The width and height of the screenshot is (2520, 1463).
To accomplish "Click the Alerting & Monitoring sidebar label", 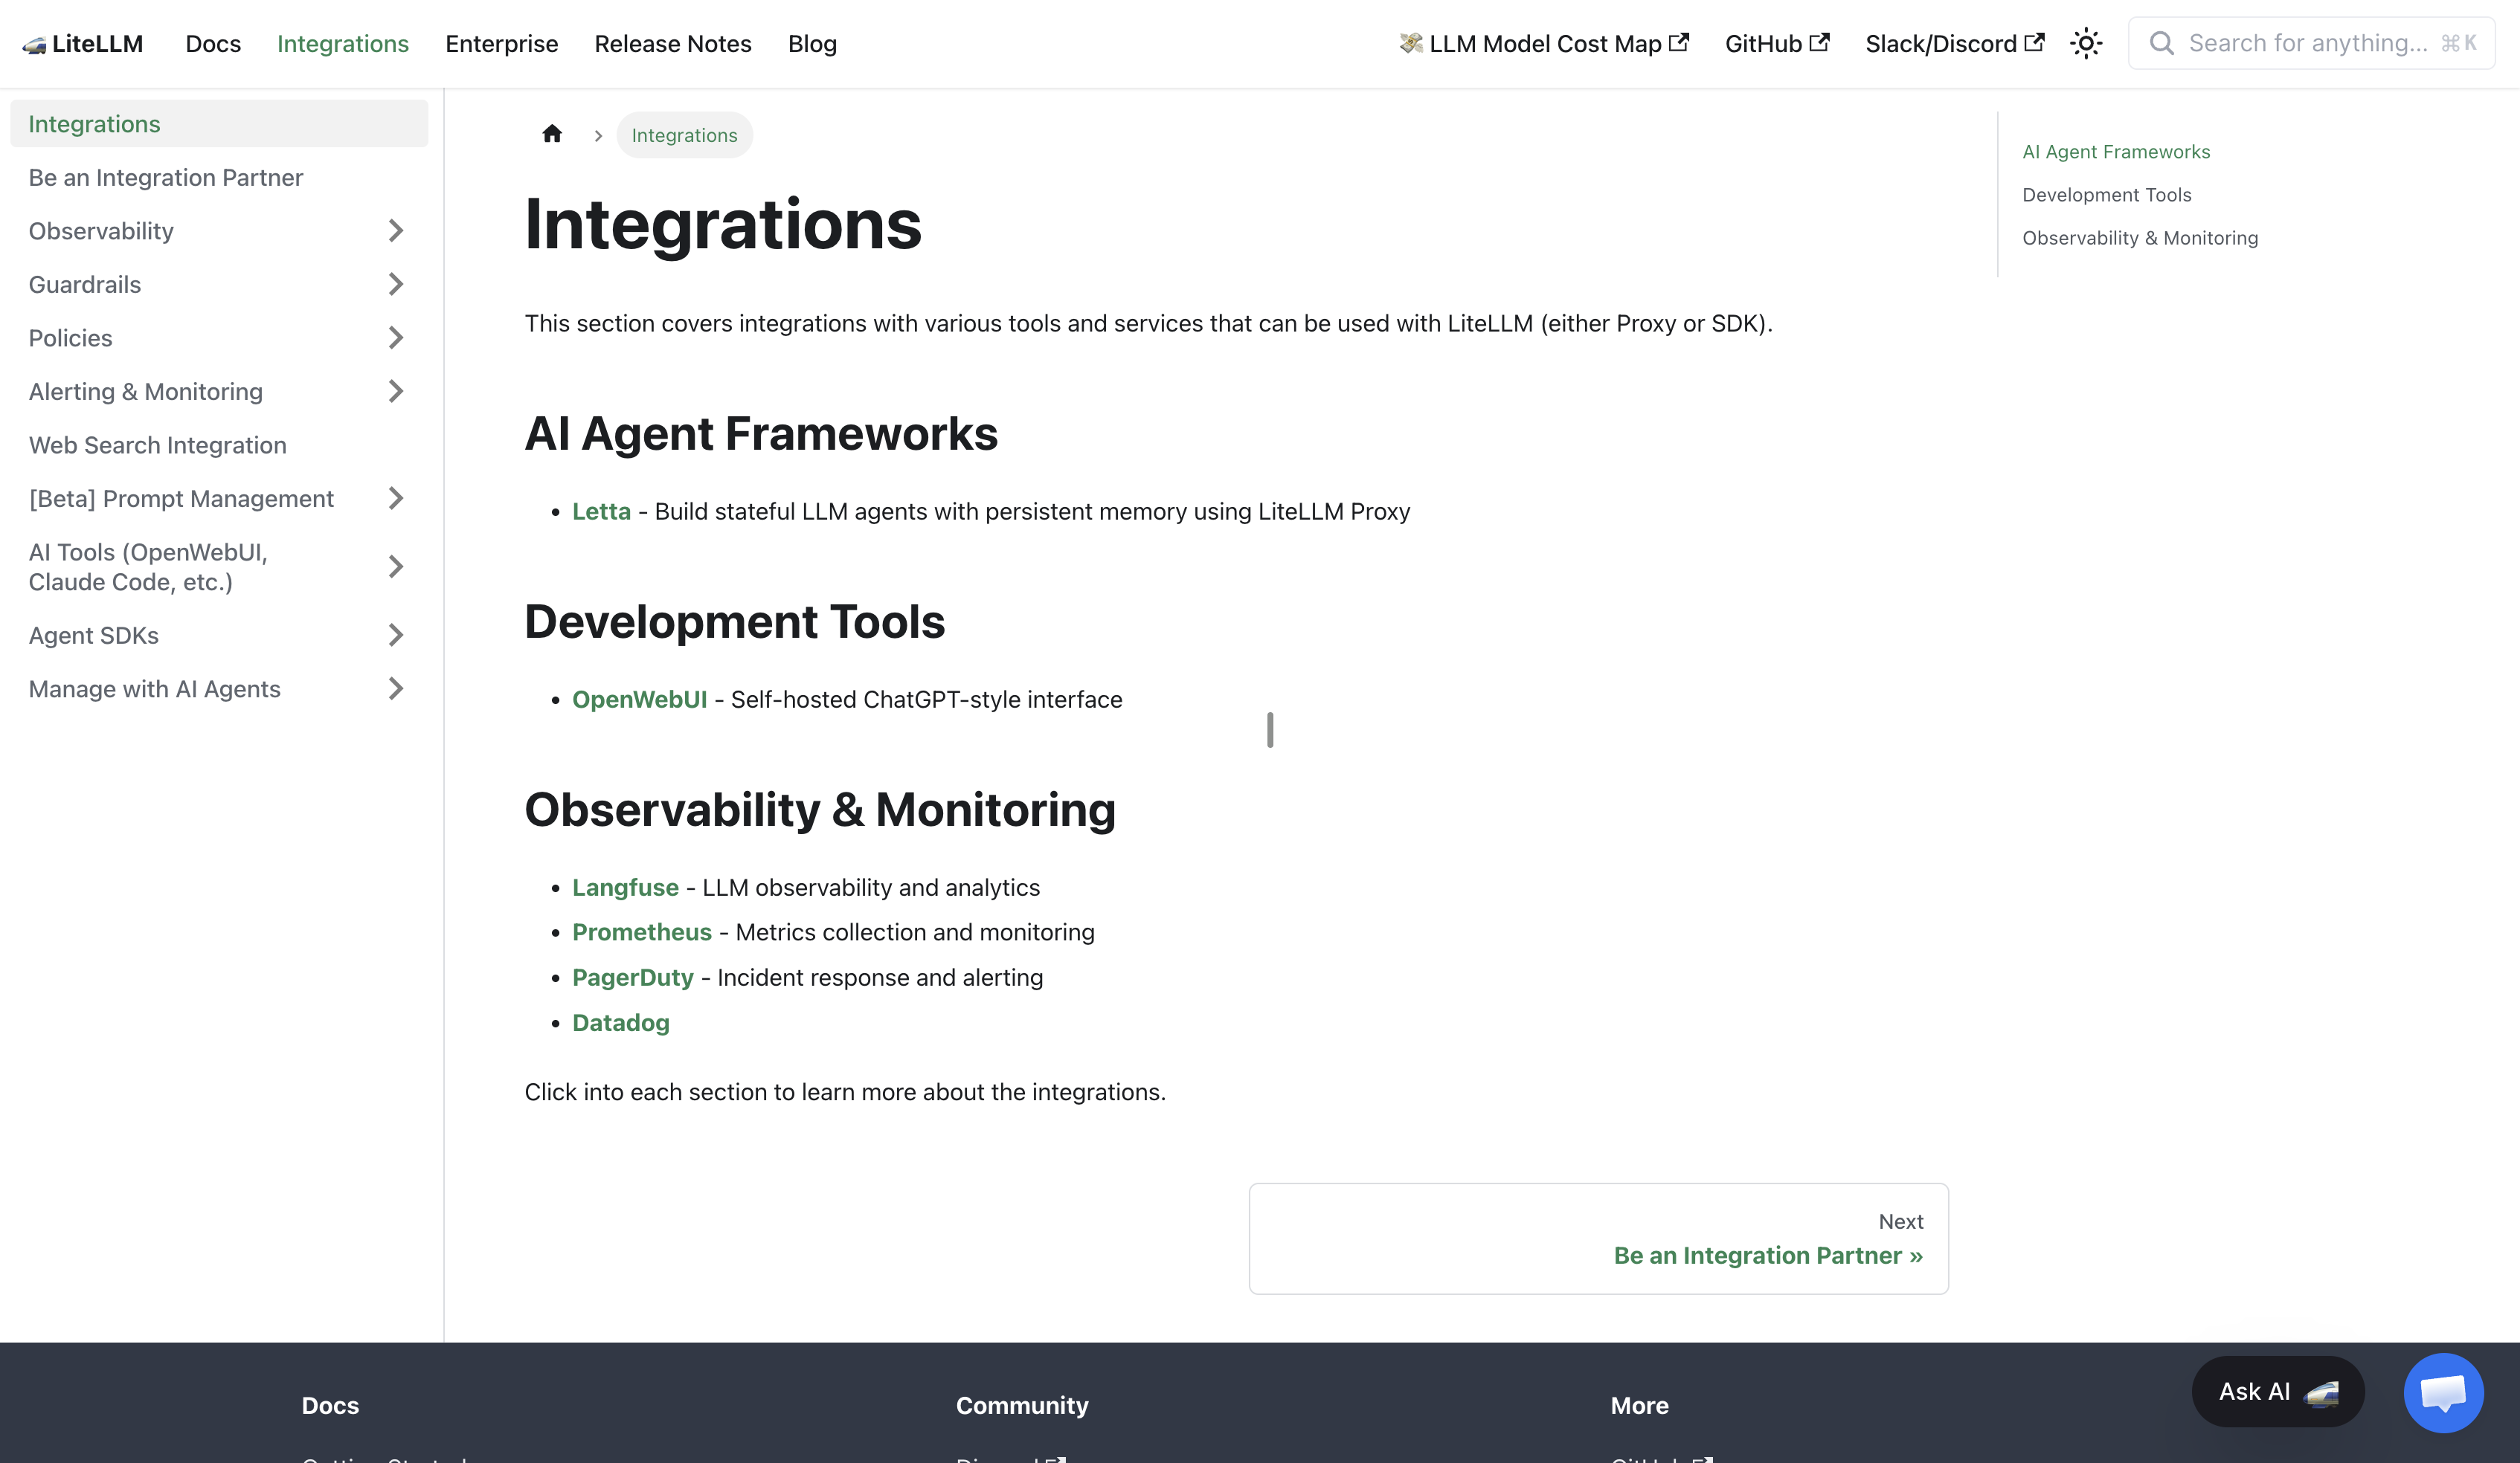I will click(x=146, y=392).
